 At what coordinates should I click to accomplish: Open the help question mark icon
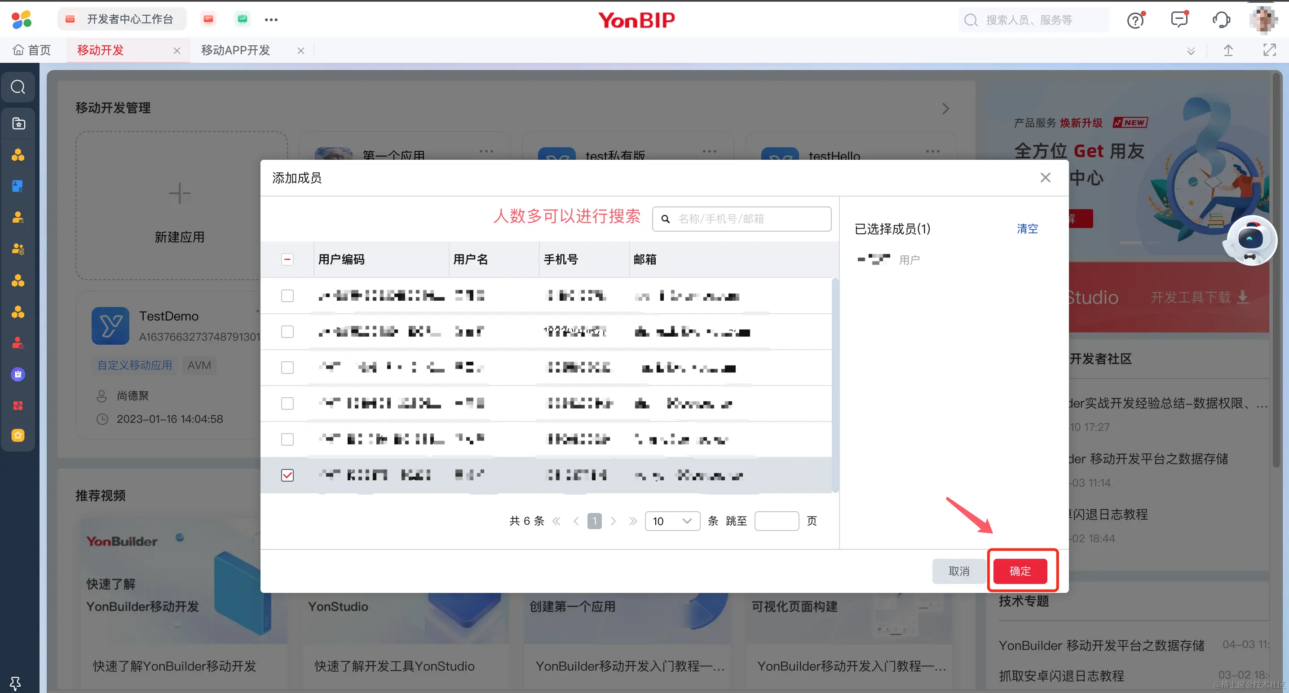[1136, 19]
